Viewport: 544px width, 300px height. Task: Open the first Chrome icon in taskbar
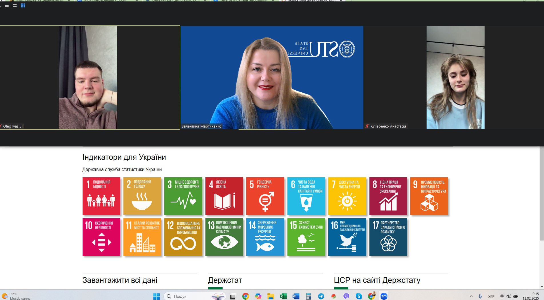pyautogui.click(x=245, y=296)
